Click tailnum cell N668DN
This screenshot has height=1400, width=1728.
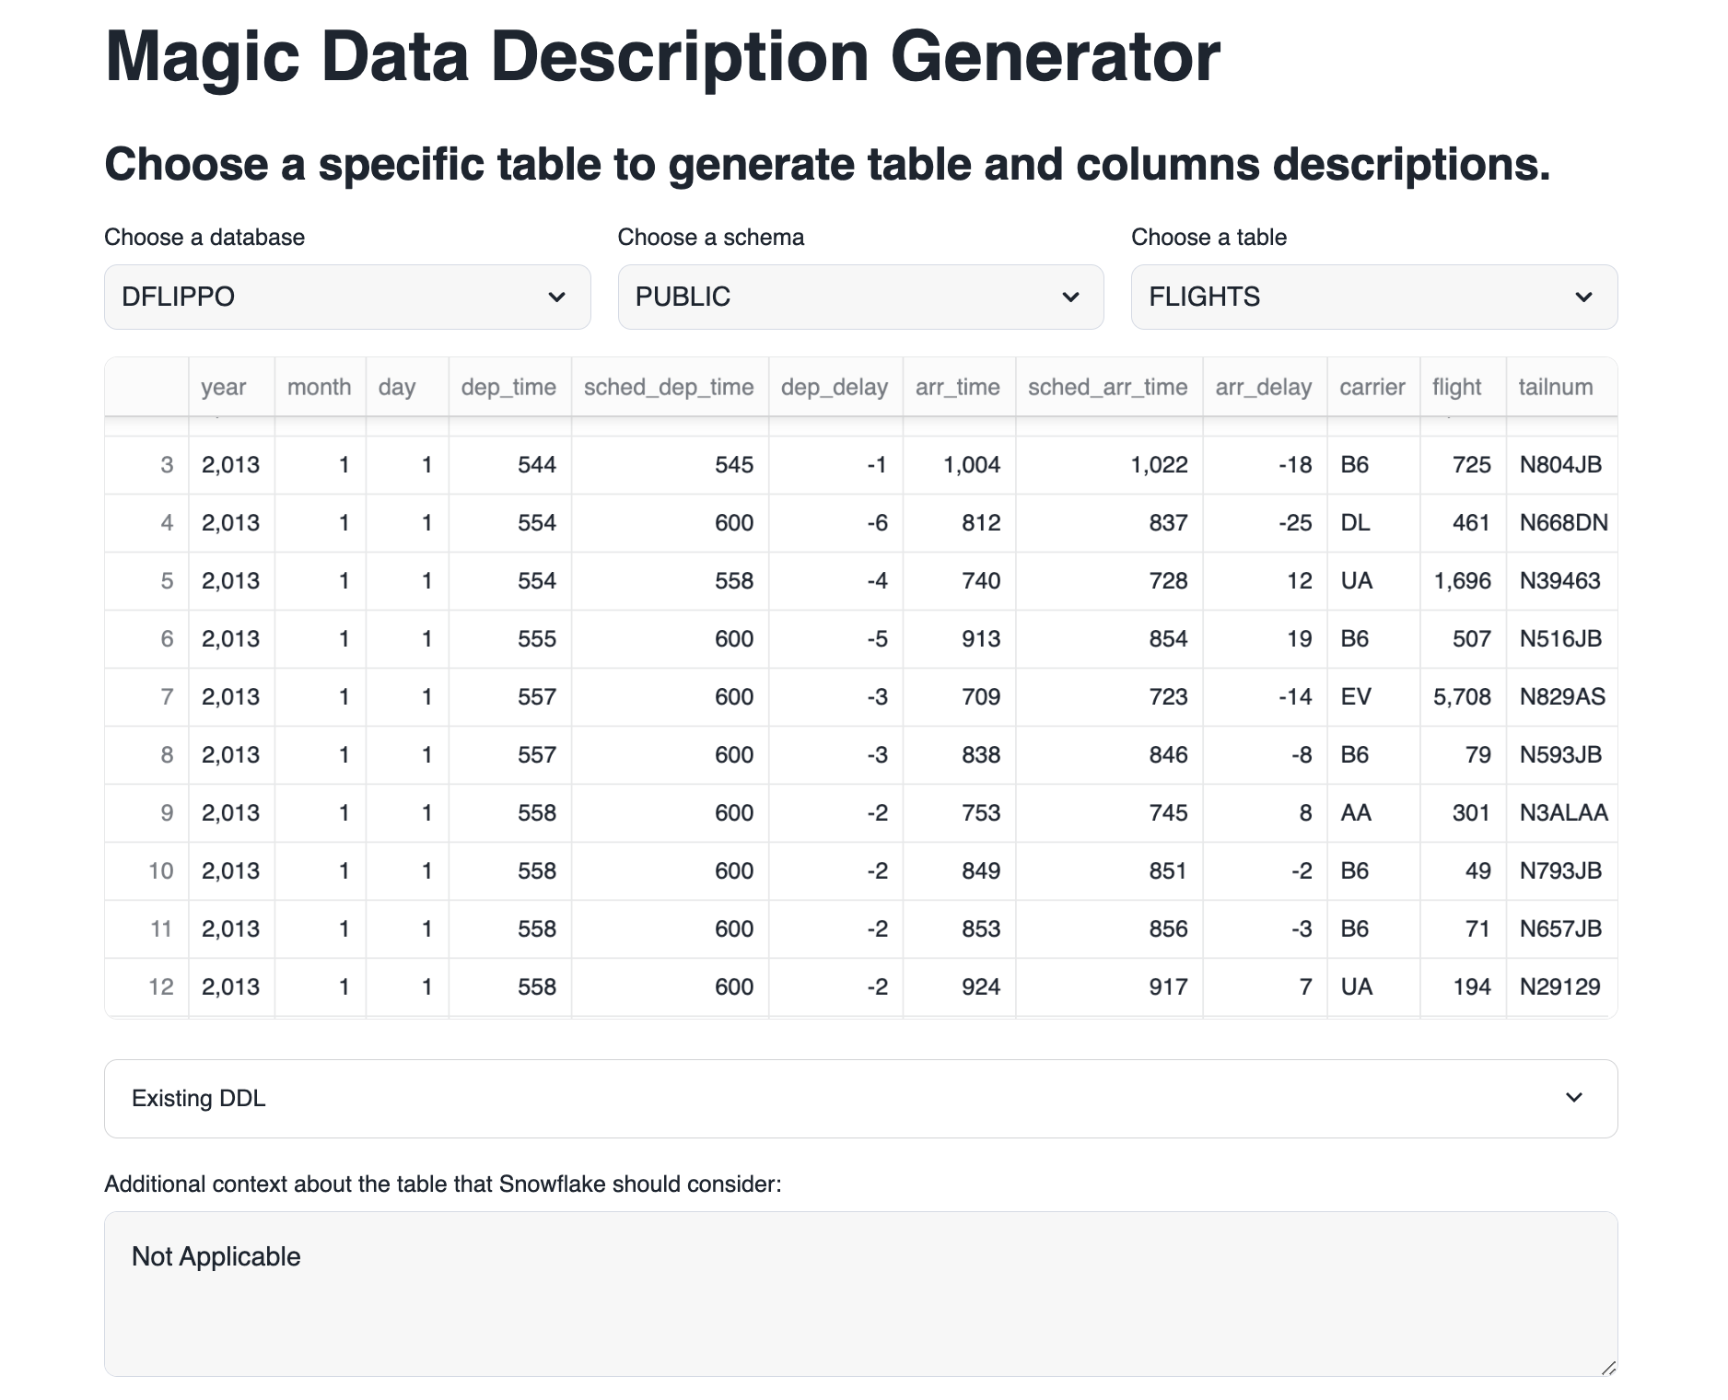[1563, 522]
